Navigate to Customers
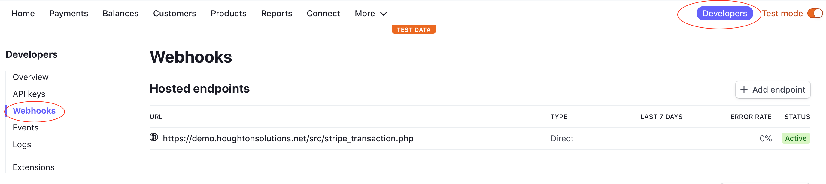Image resolution: width=826 pixels, height=184 pixels. click(x=175, y=14)
